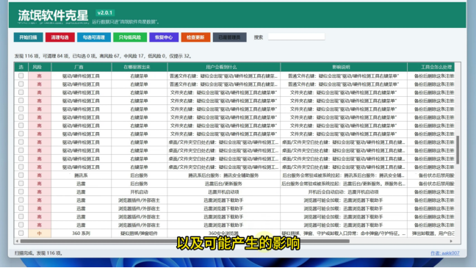Image resolution: width=476 pixels, height=268 pixels.
Task: Open the purple 恢复中心 button
Action: tap(164, 37)
